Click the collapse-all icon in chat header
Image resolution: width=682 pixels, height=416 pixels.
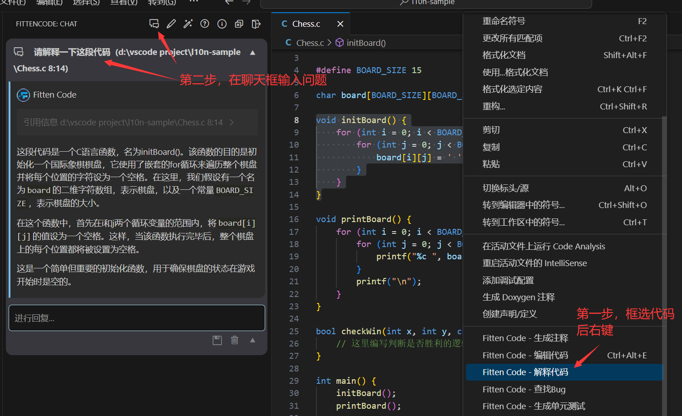coord(239,24)
